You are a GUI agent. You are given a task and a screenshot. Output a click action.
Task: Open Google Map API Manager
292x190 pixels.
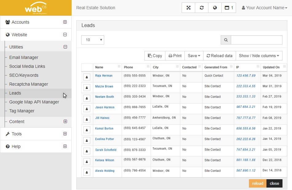[x=34, y=102]
